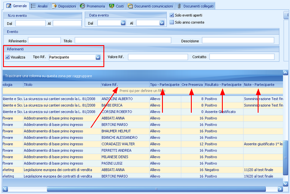Open the Data evento Dal date picker
This screenshot has height=194, width=290.
tap(123, 23)
